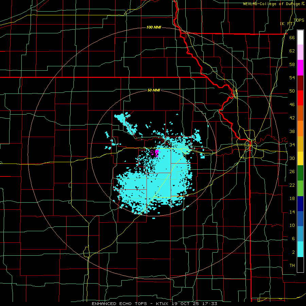This screenshot has width=306, height=306.
Task: Click the light green 26 kft swatch
Action: (x=300, y=188)
